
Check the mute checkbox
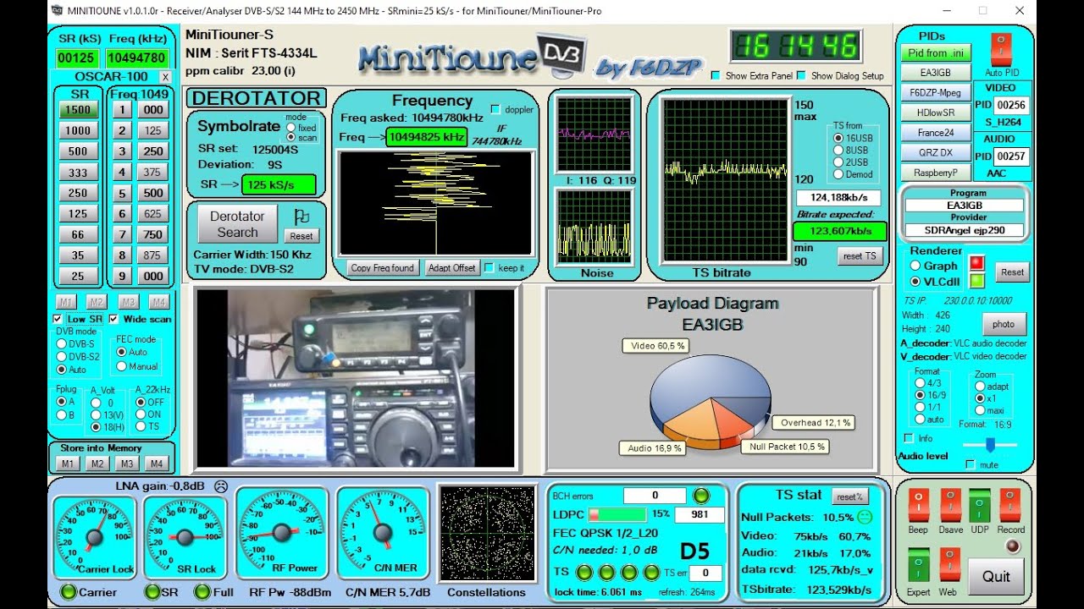971,464
